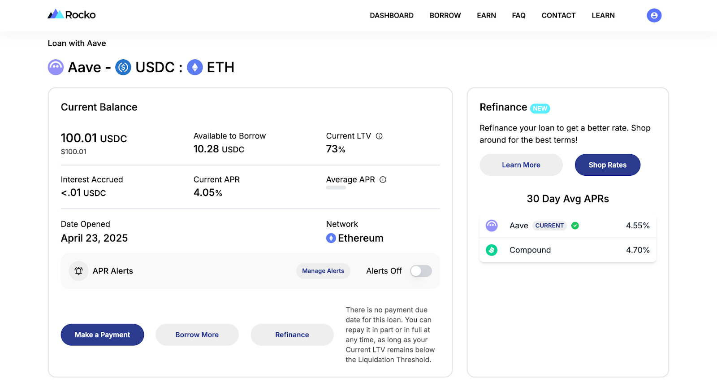Navigate to CONTACT
Viewport: 717px width, 387px height.
pos(558,15)
